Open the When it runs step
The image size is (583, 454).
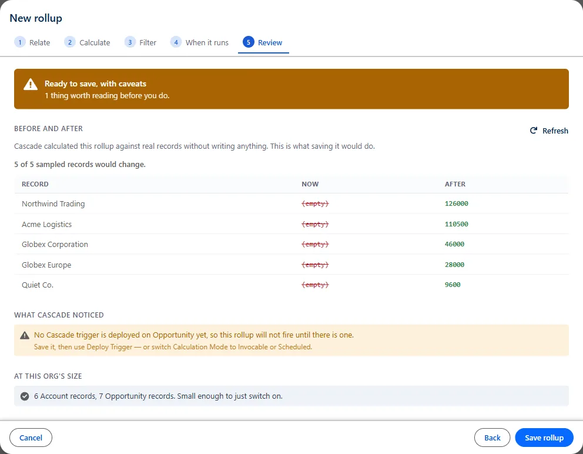pos(199,42)
